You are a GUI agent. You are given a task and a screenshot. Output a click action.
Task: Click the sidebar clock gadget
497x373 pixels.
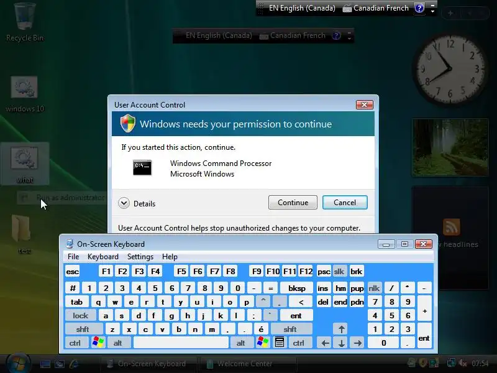point(450,68)
